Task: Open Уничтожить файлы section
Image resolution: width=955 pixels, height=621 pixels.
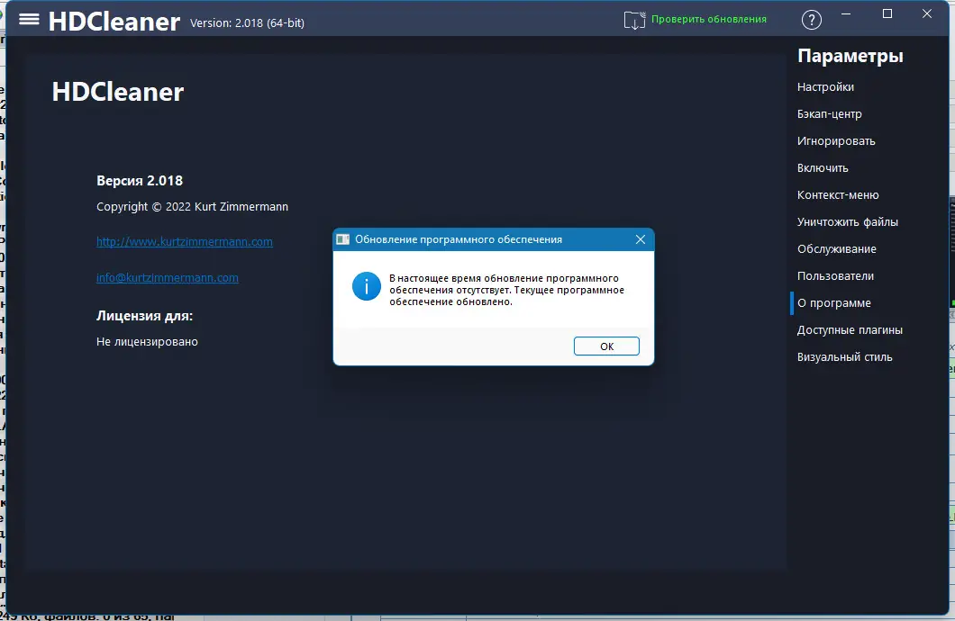Action: pos(848,222)
